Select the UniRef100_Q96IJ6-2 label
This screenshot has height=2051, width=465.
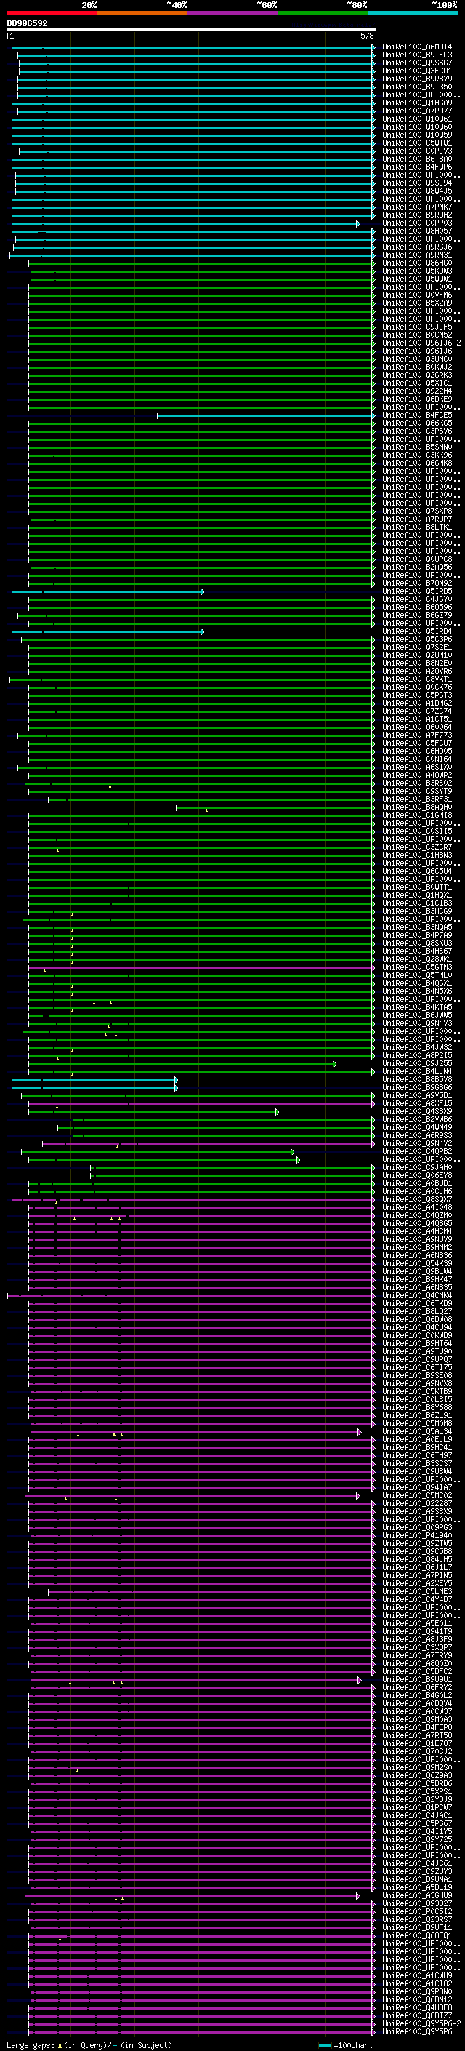421,343
